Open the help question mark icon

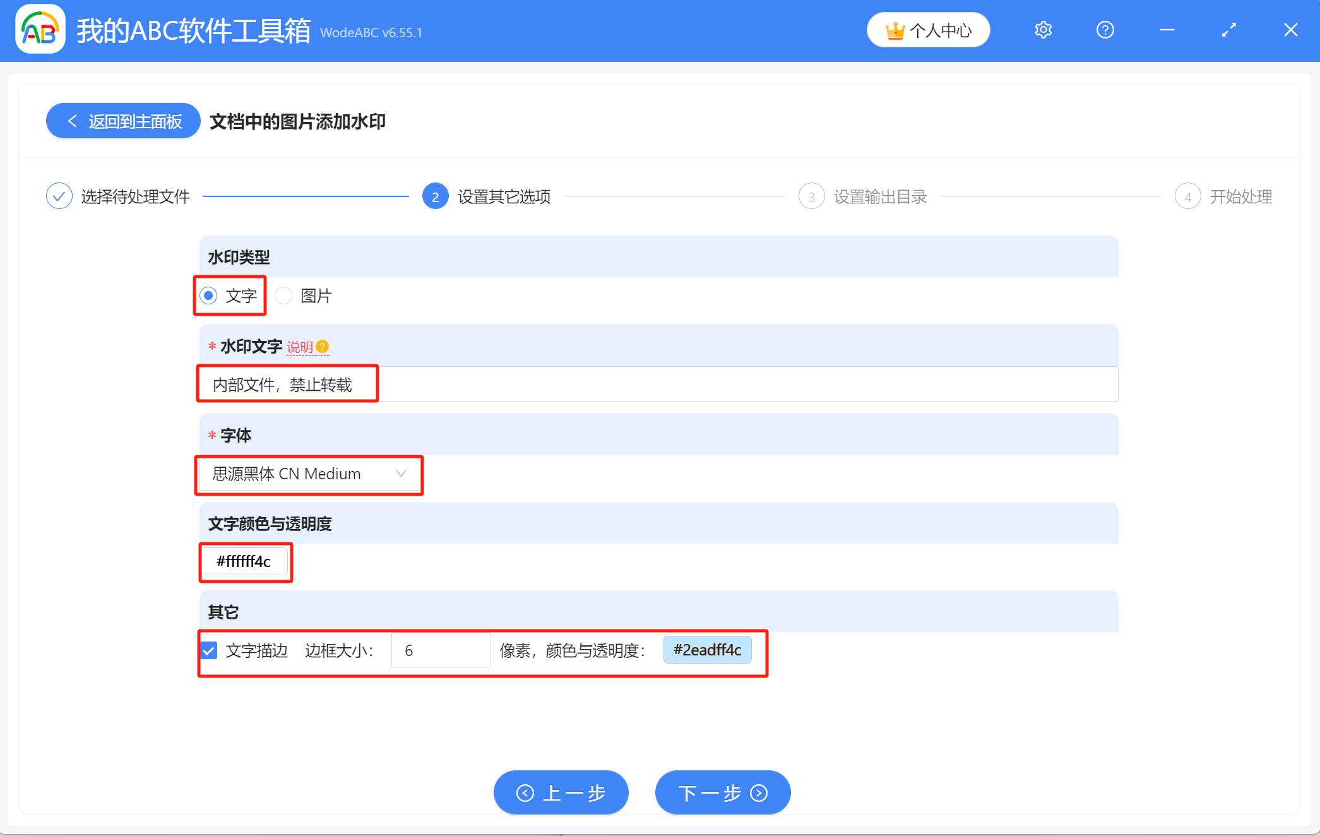point(1105,29)
